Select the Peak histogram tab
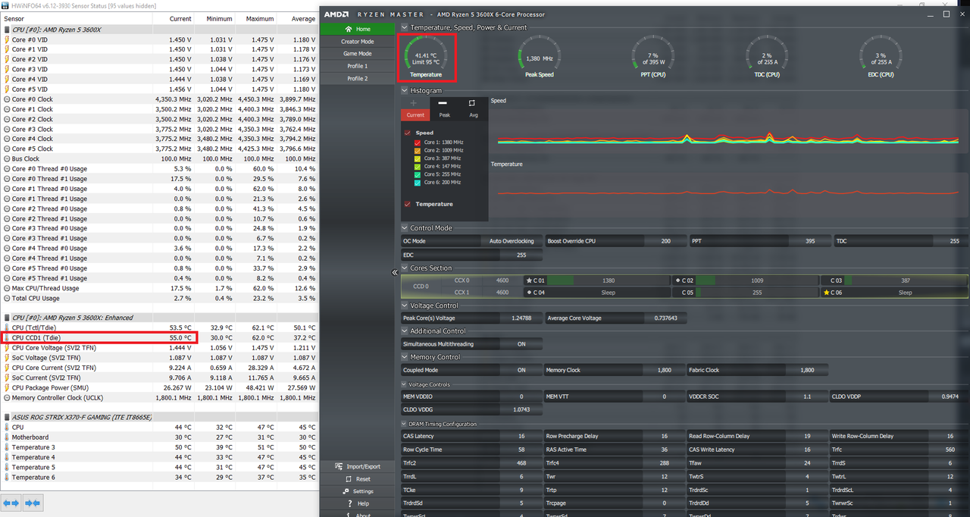Viewport: 970px width, 517px height. coord(444,115)
